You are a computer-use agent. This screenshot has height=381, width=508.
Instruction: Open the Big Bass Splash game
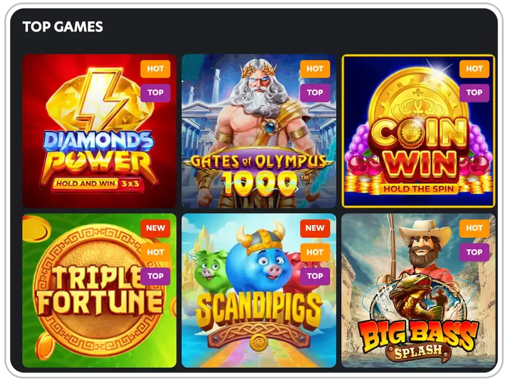click(418, 291)
